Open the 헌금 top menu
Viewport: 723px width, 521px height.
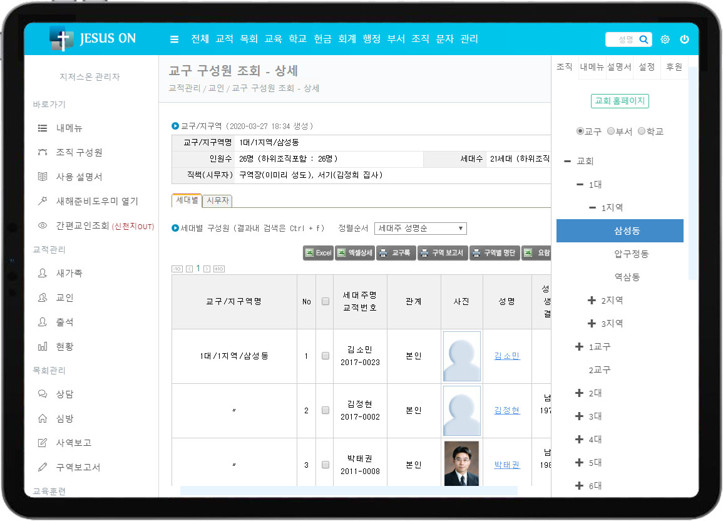322,39
